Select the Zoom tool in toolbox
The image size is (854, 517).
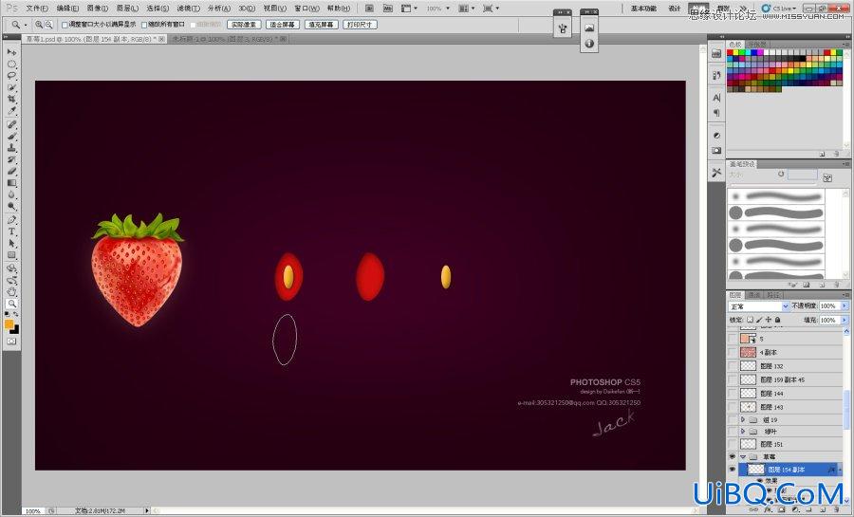click(11, 304)
